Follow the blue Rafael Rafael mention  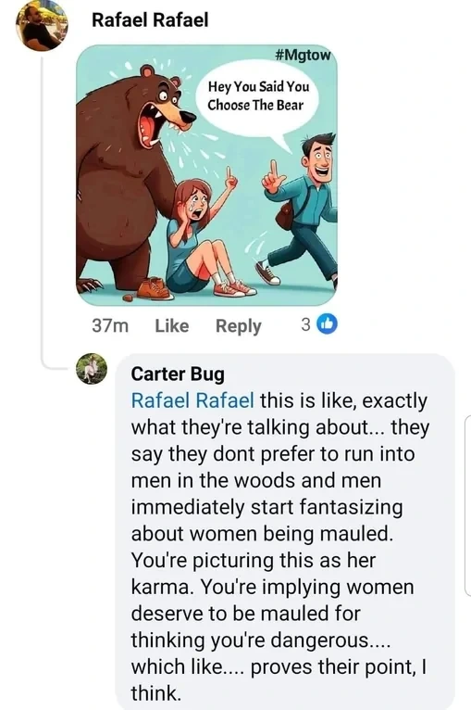(192, 400)
